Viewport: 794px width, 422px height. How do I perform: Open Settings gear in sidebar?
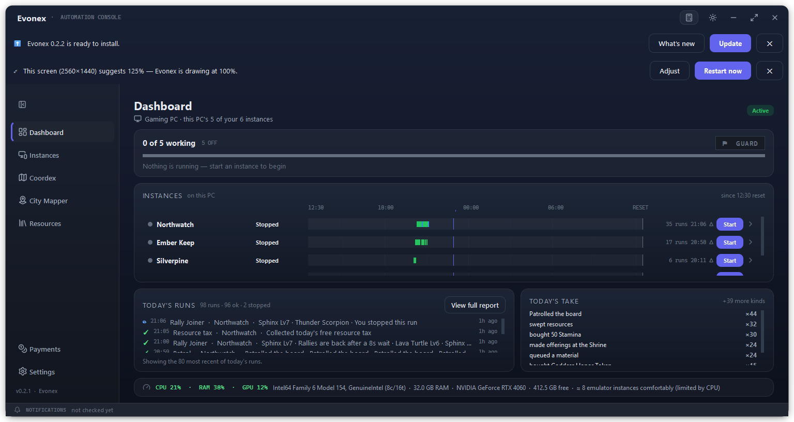click(23, 371)
